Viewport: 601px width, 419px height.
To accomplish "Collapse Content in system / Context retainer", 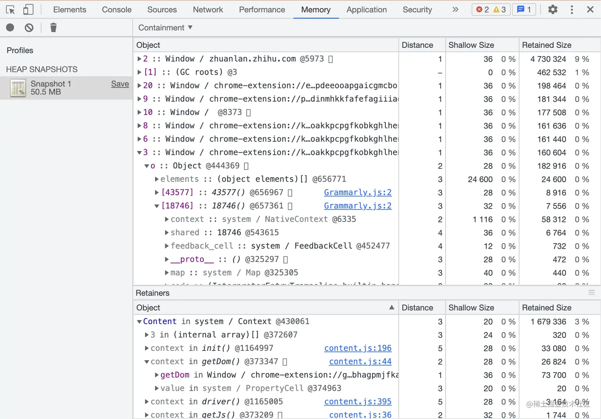I will pyautogui.click(x=140, y=322).
